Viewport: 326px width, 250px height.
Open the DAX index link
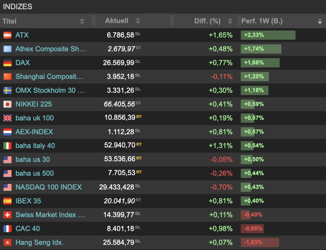tap(23, 63)
